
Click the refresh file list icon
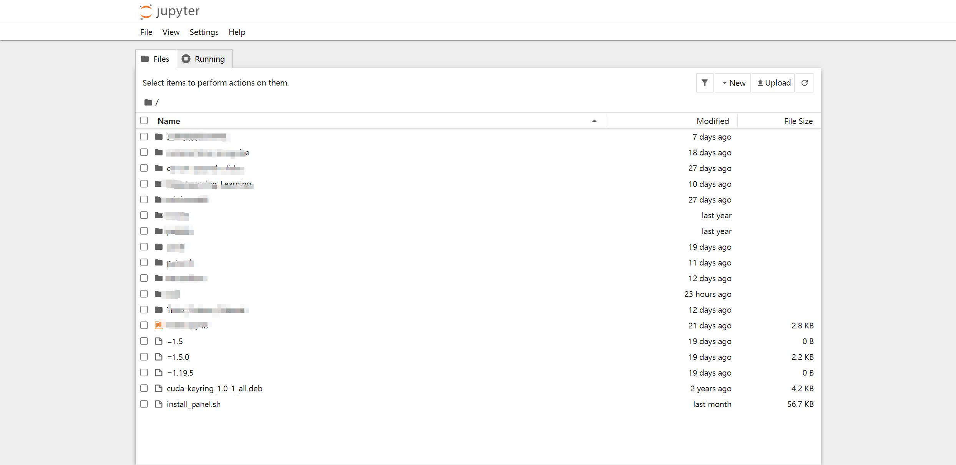pos(805,83)
